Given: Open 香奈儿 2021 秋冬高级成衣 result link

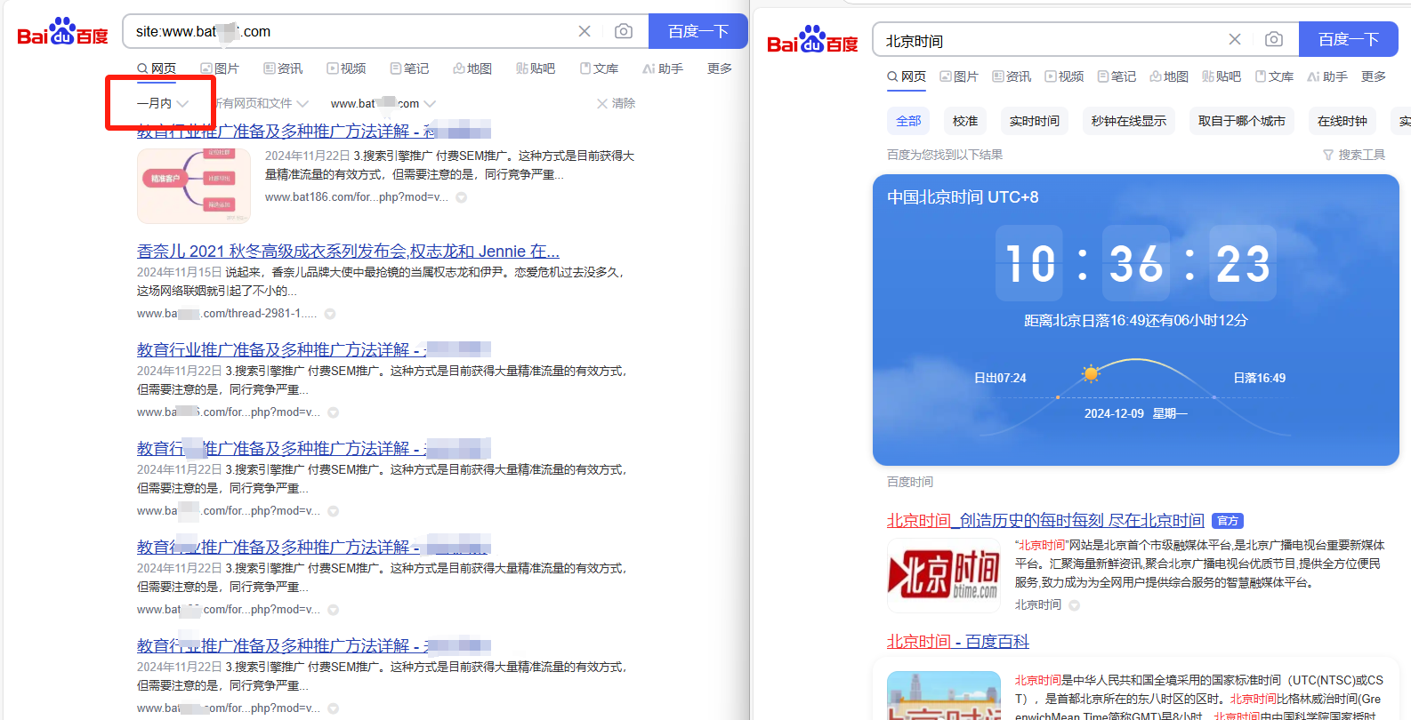Looking at the screenshot, I should click(x=348, y=252).
